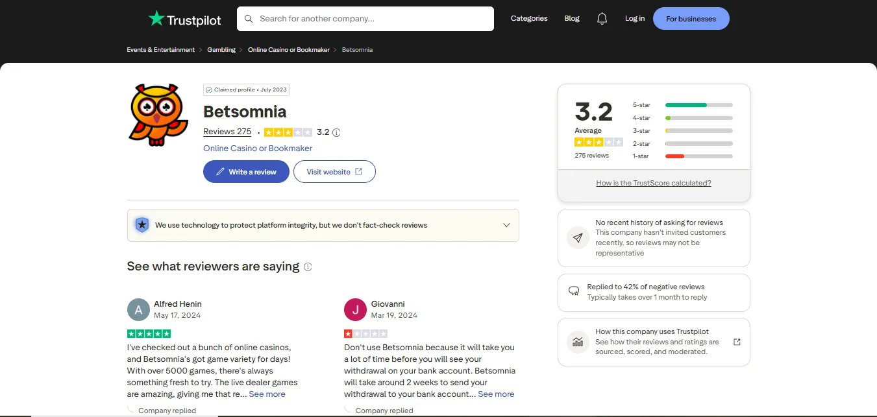Expand the platform integrity notice chevron
The height and width of the screenshot is (417, 877).
506,225
